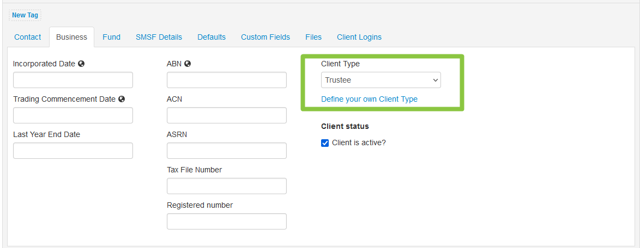Open the Client Type dropdown
Screen dimensions: 640x248
tap(381, 80)
